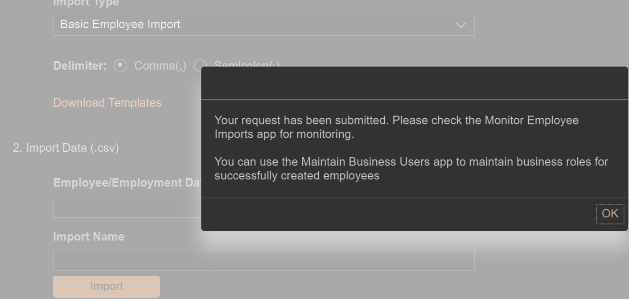
Task: Expand the Import Type dropdown chevron
Action: (x=460, y=25)
